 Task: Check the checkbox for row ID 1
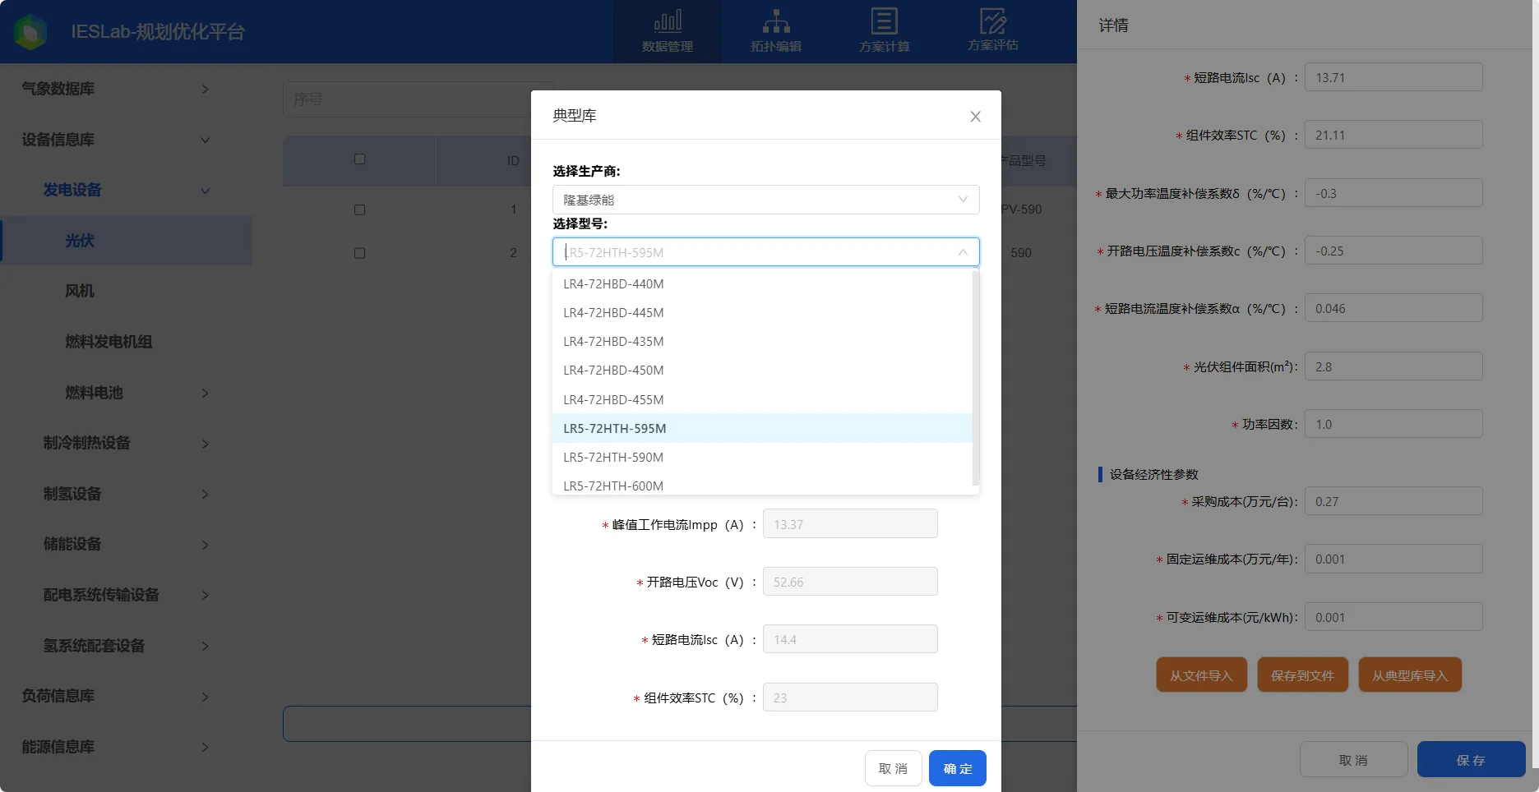[x=359, y=210]
